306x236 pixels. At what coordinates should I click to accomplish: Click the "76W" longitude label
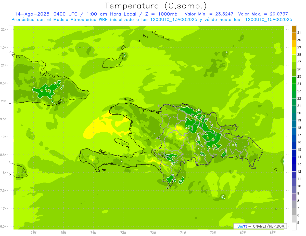click(x=33, y=233)
